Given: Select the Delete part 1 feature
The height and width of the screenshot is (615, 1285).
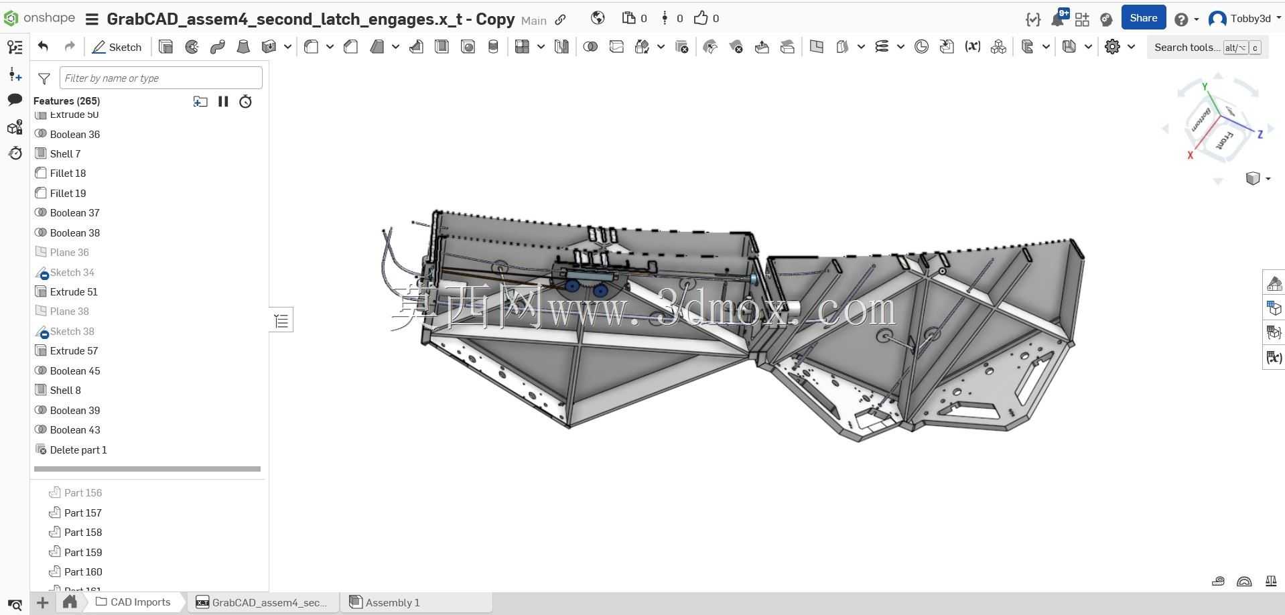Looking at the screenshot, I should [x=78, y=450].
